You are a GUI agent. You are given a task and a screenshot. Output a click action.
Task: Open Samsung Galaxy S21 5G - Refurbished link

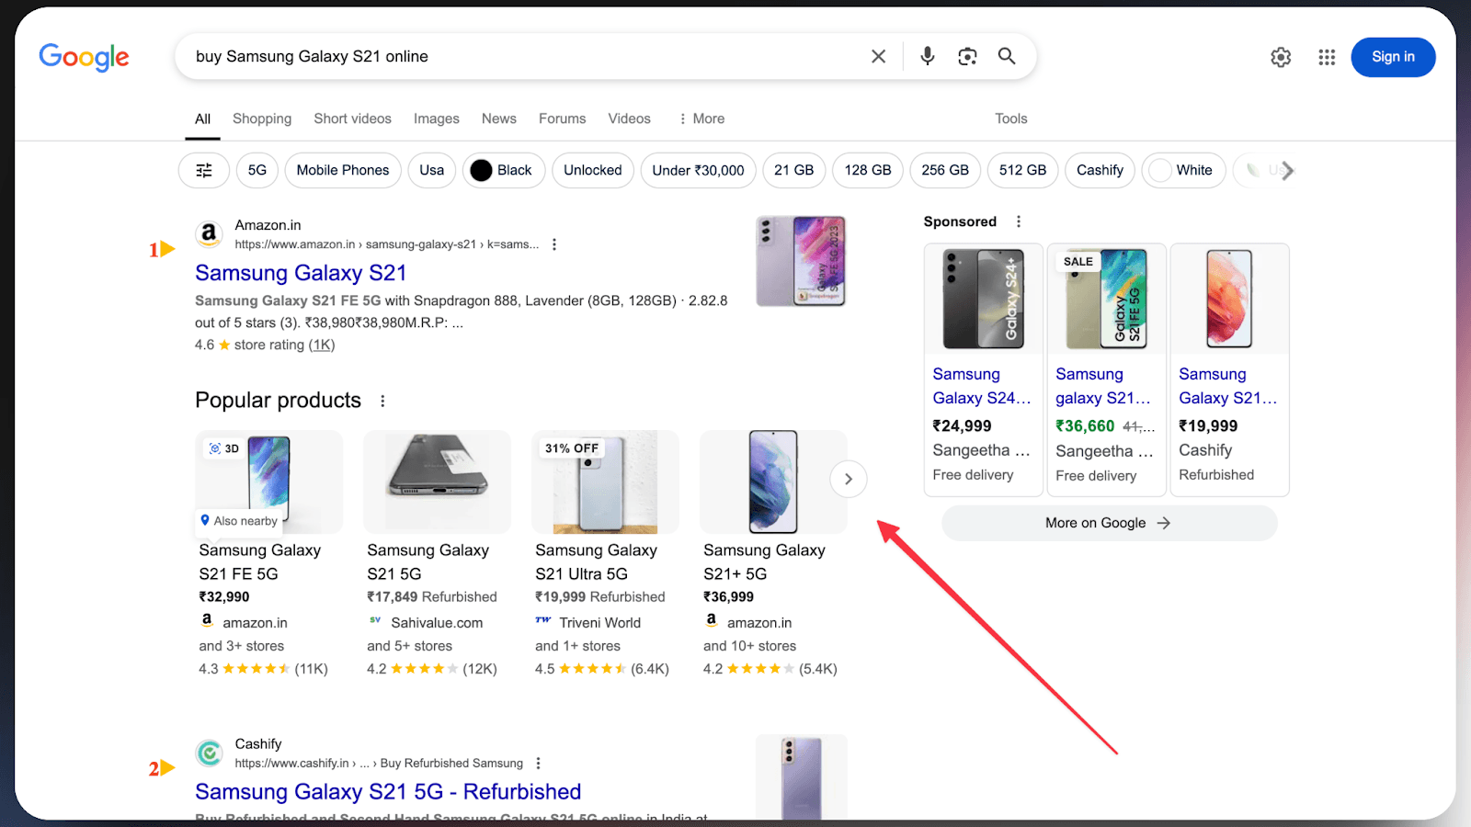point(388,792)
